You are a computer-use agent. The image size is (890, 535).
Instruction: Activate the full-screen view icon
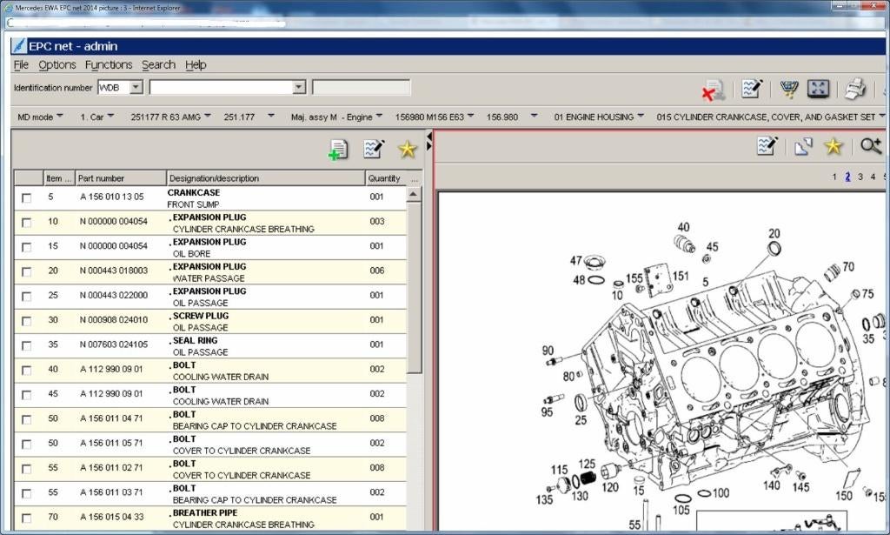pos(818,88)
